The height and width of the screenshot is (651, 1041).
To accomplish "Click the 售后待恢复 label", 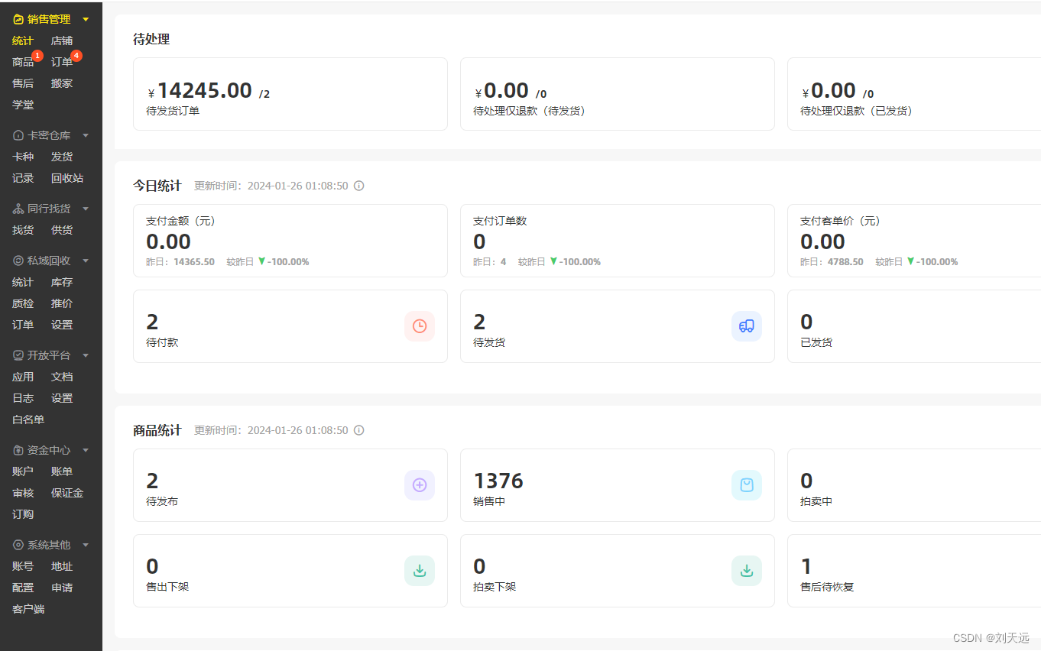I will [x=827, y=587].
